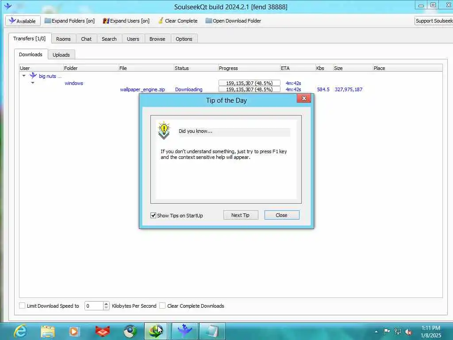Viewport: 453px width, 340px height.
Task: Open the Options tab
Action: pyautogui.click(x=184, y=39)
